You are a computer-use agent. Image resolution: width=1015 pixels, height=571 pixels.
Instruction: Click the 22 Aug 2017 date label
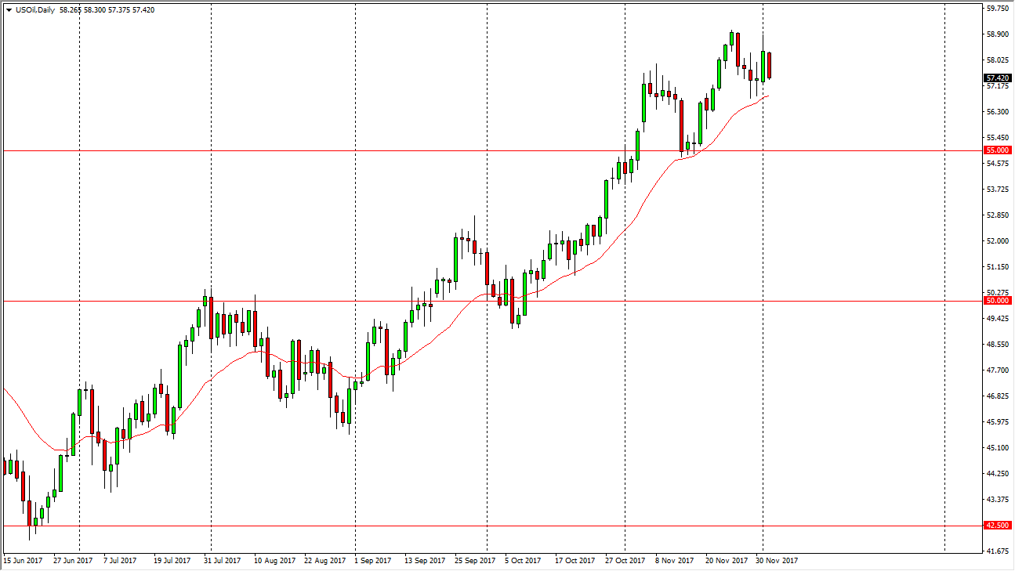325,561
